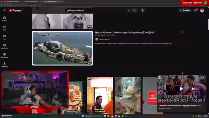Click the browser back arrow
209x118 pixels.
click(x=2, y=5)
